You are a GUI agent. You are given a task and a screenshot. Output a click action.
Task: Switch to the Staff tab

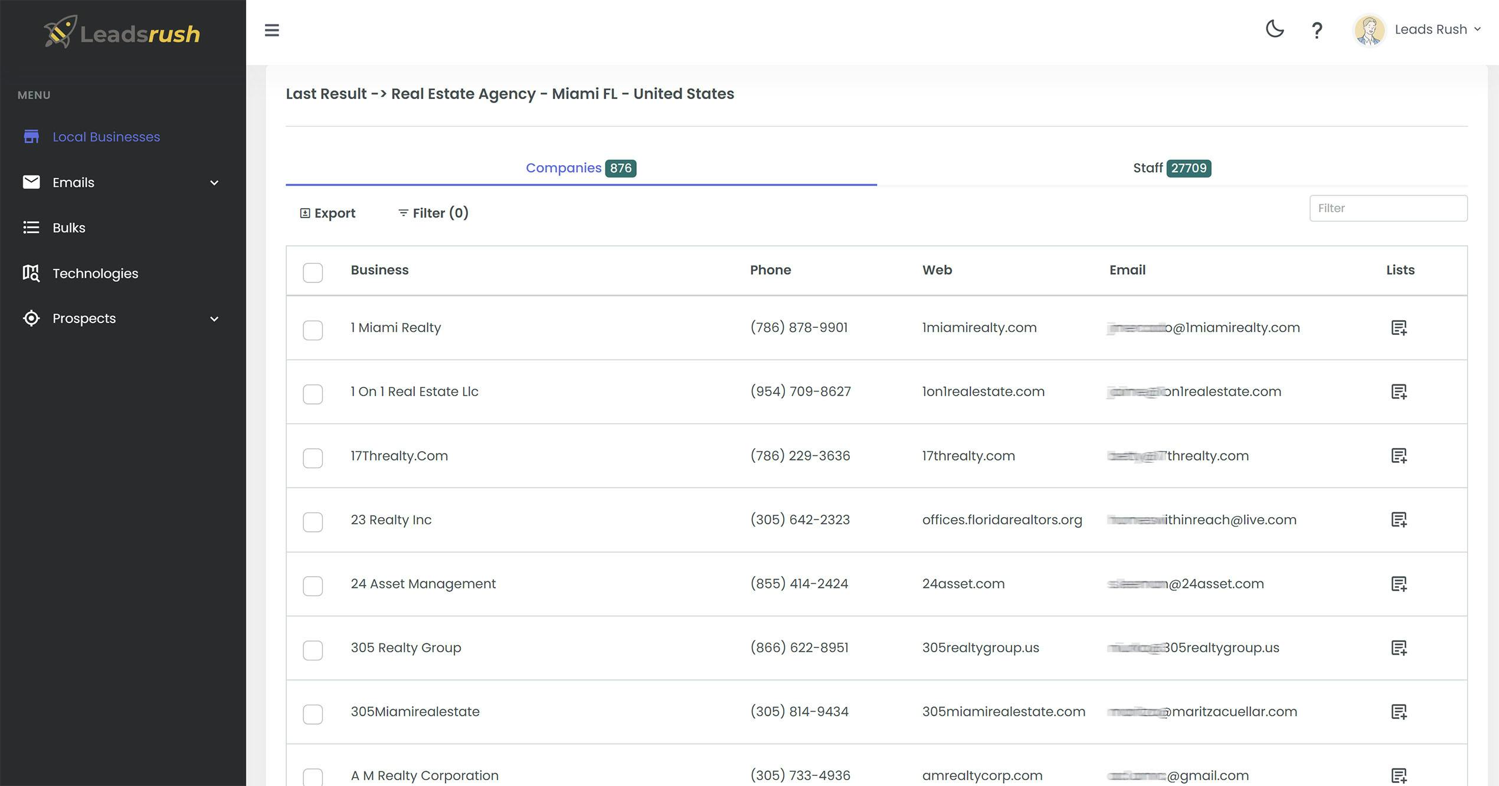coord(1172,168)
